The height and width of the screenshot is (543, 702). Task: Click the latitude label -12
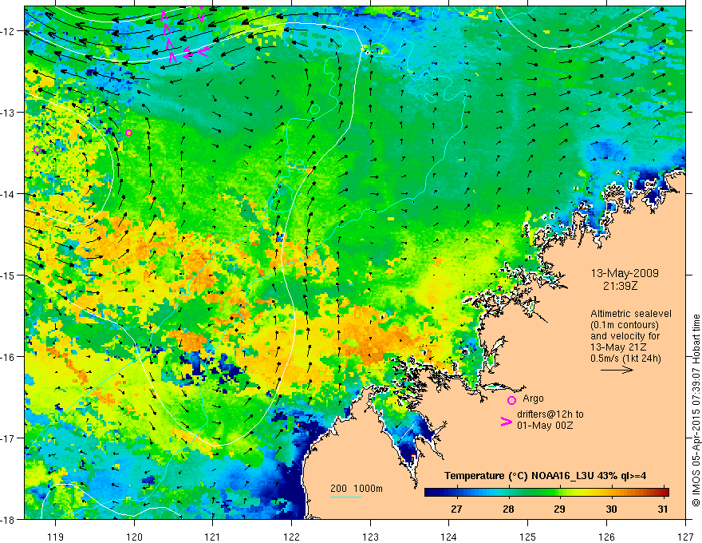(9, 31)
